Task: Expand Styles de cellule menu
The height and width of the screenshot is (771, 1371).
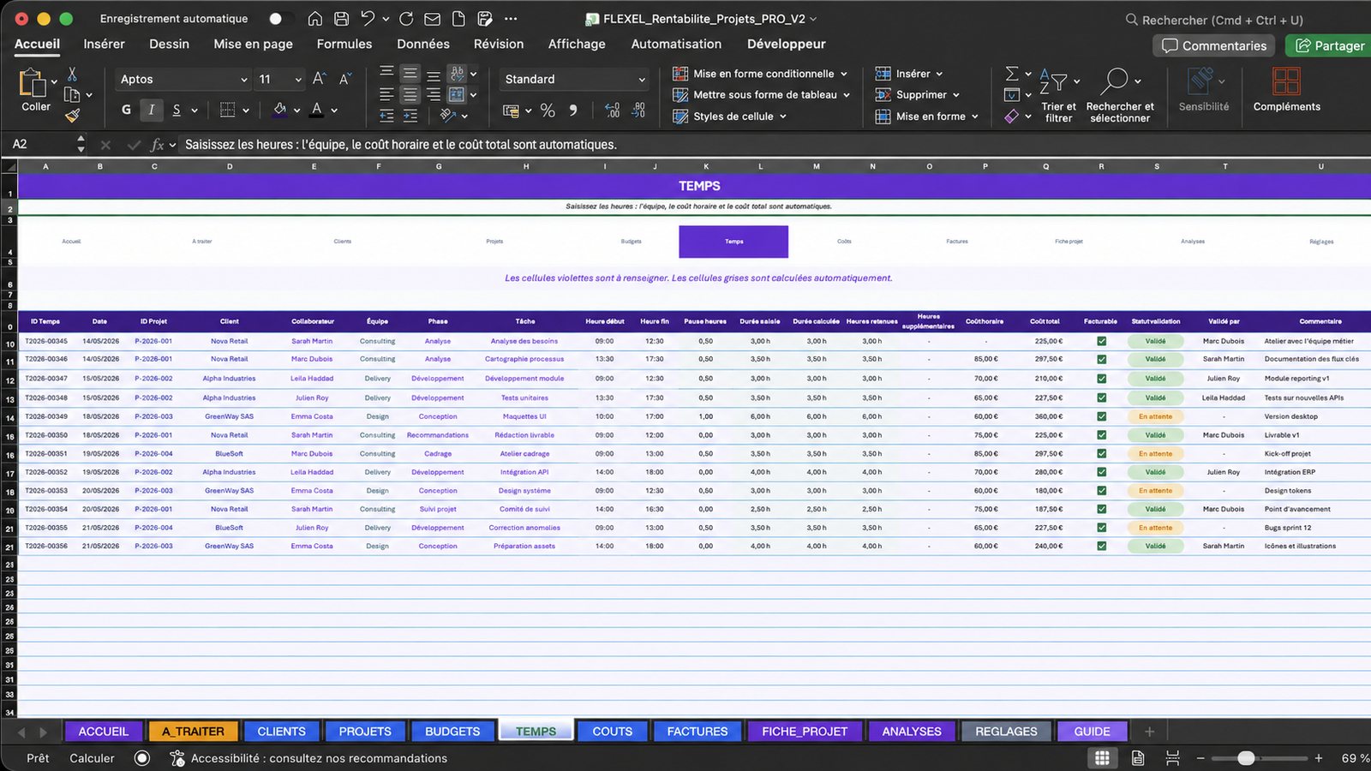Action: tap(783, 117)
